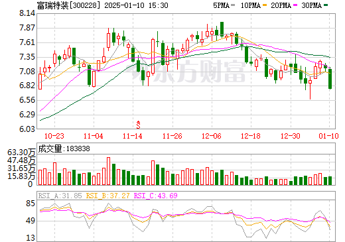
Task: Click the 12-30 date axis label
Action: pyautogui.click(x=291, y=136)
